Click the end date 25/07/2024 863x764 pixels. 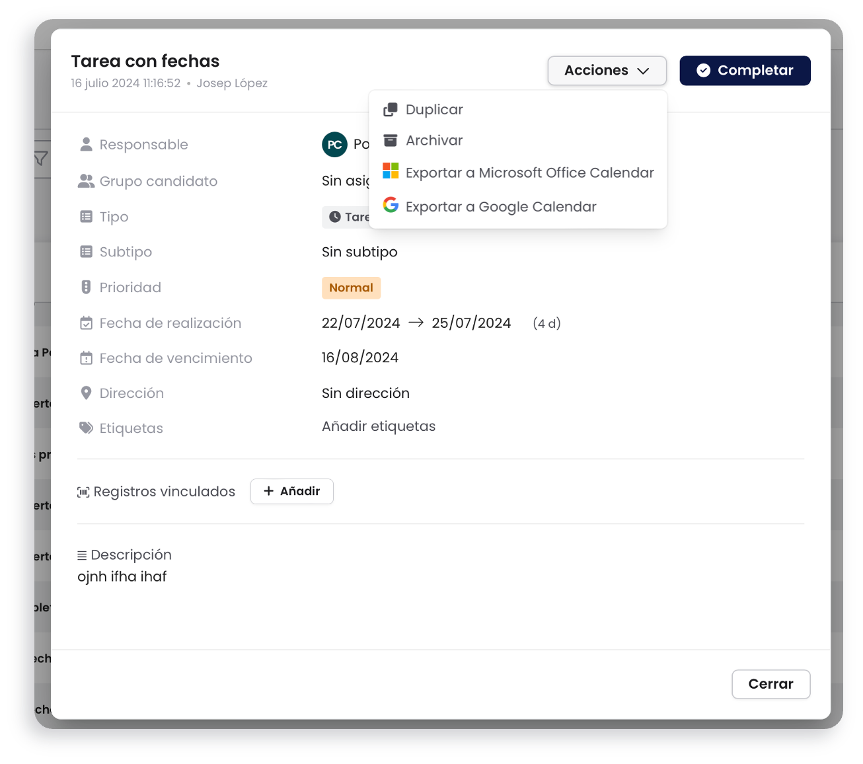[x=471, y=323]
